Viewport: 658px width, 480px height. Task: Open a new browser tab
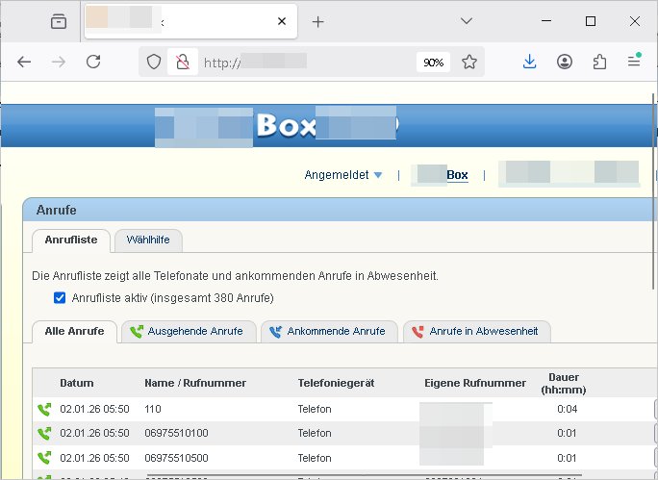[x=318, y=21]
